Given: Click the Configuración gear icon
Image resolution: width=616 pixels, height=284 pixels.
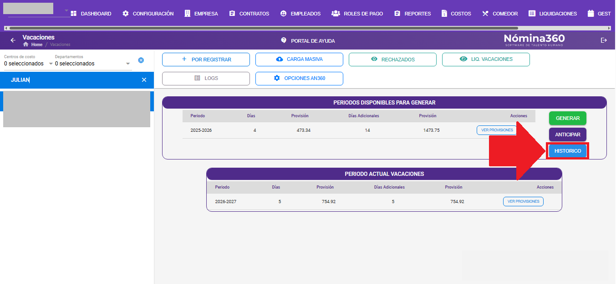Looking at the screenshot, I should (x=126, y=14).
